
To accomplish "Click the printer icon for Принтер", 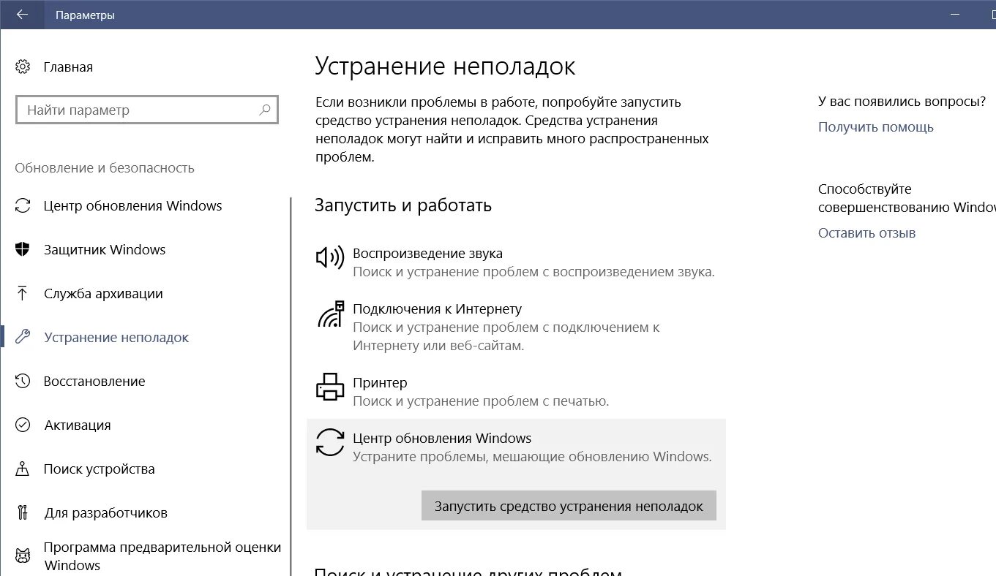I will click(330, 387).
